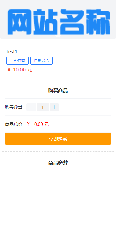
Task: Click the orange unit price ¥10.00 元
Action: (19, 70)
